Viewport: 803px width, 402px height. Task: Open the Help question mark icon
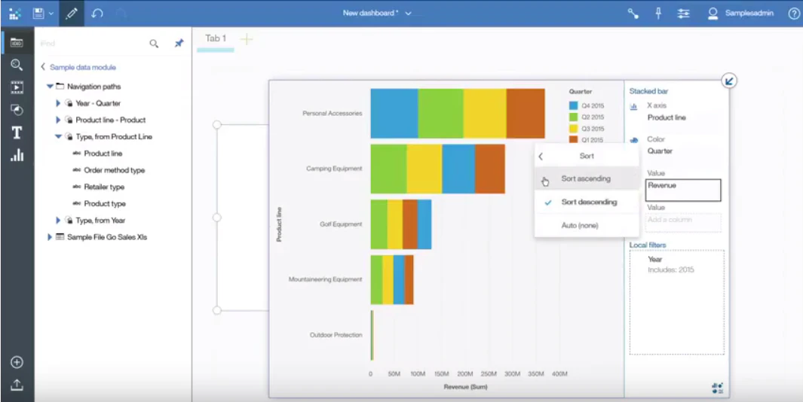[x=794, y=14]
